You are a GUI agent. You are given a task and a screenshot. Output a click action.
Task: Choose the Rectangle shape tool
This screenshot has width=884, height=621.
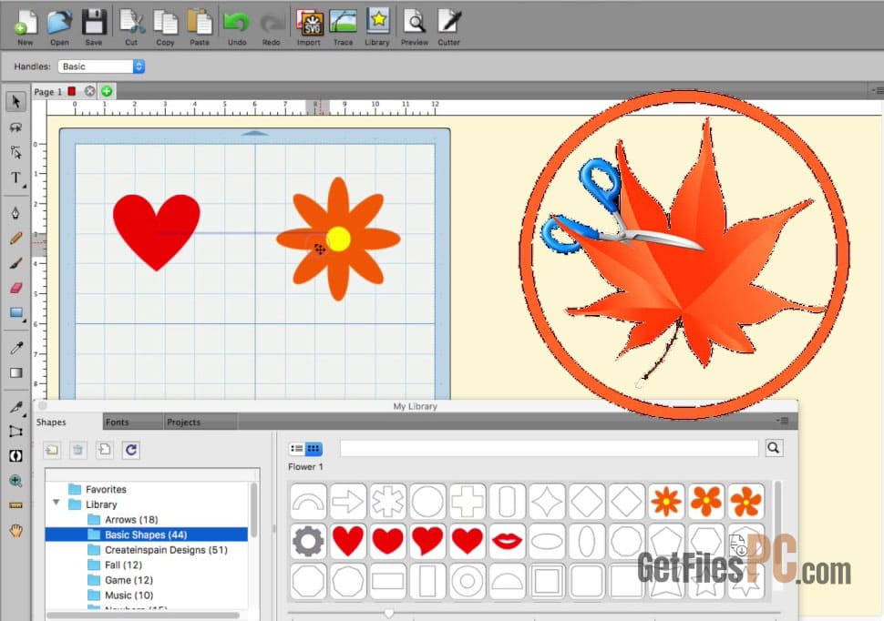pyautogui.click(x=15, y=312)
